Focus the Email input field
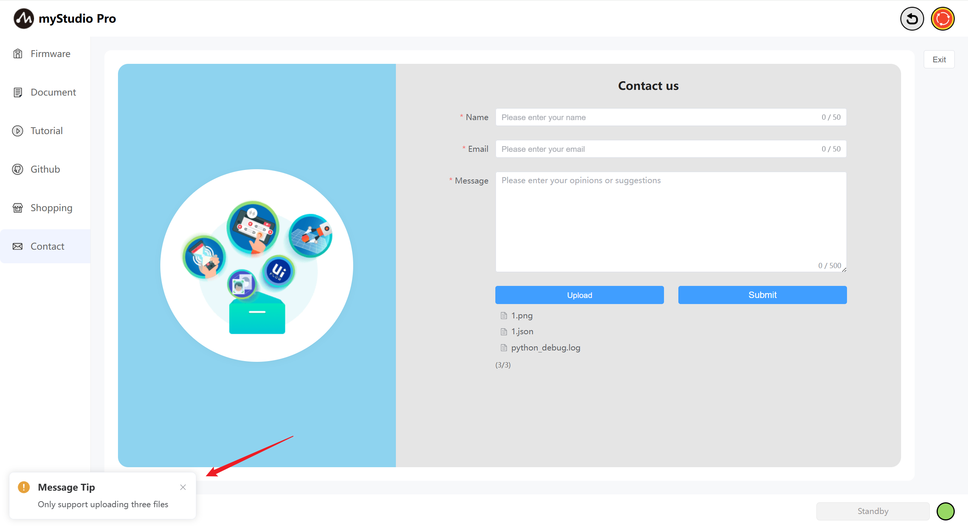 click(658, 149)
